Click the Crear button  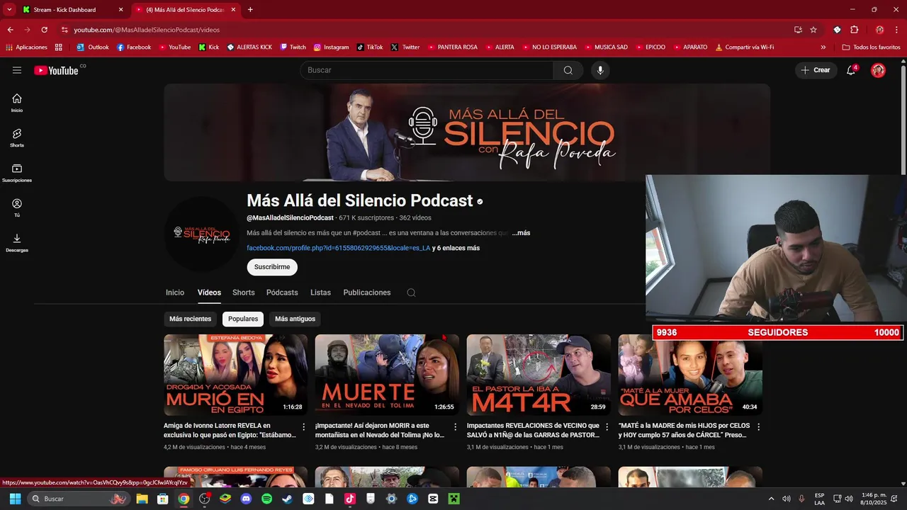click(816, 70)
